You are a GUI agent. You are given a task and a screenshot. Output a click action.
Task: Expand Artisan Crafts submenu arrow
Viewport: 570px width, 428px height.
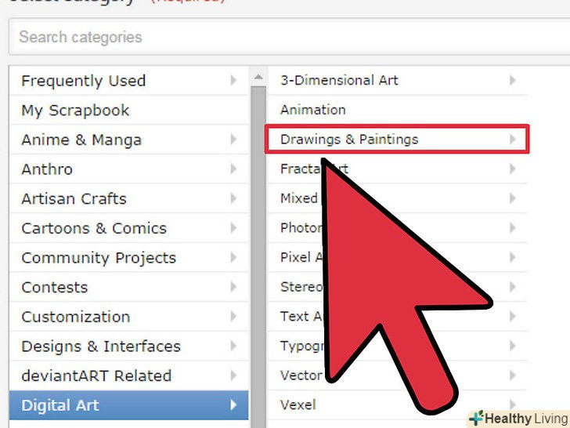pyautogui.click(x=233, y=198)
